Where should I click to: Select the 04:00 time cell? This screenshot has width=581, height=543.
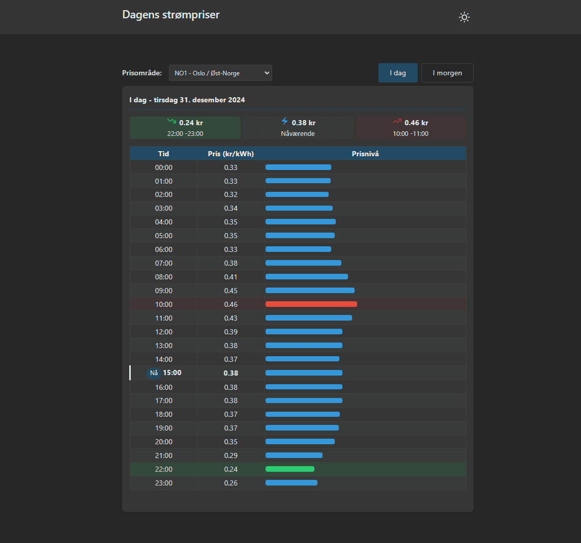[163, 222]
